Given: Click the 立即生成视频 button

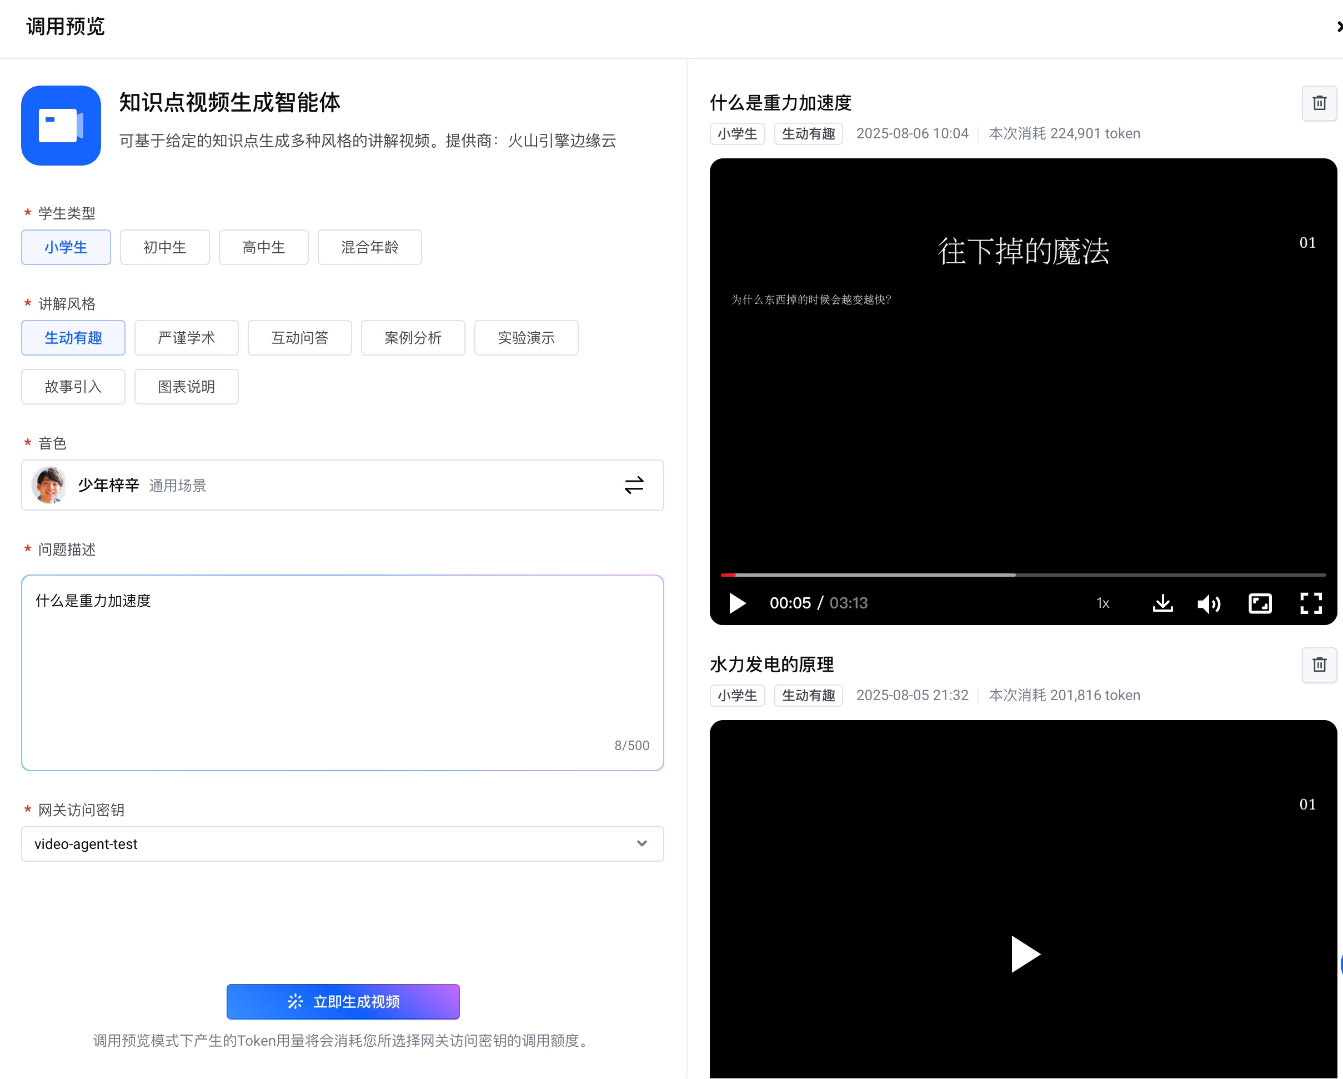Looking at the screenshot, I should click(x=343, y=1001).
